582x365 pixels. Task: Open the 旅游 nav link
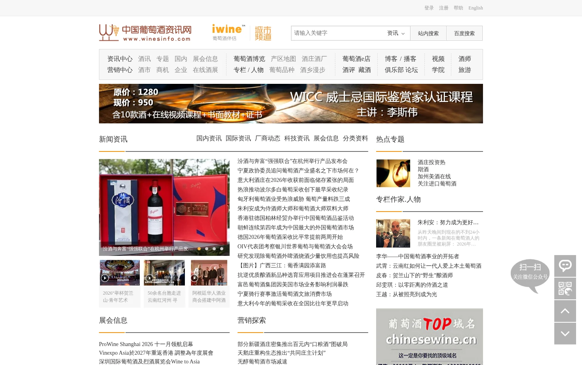point(465,70)
